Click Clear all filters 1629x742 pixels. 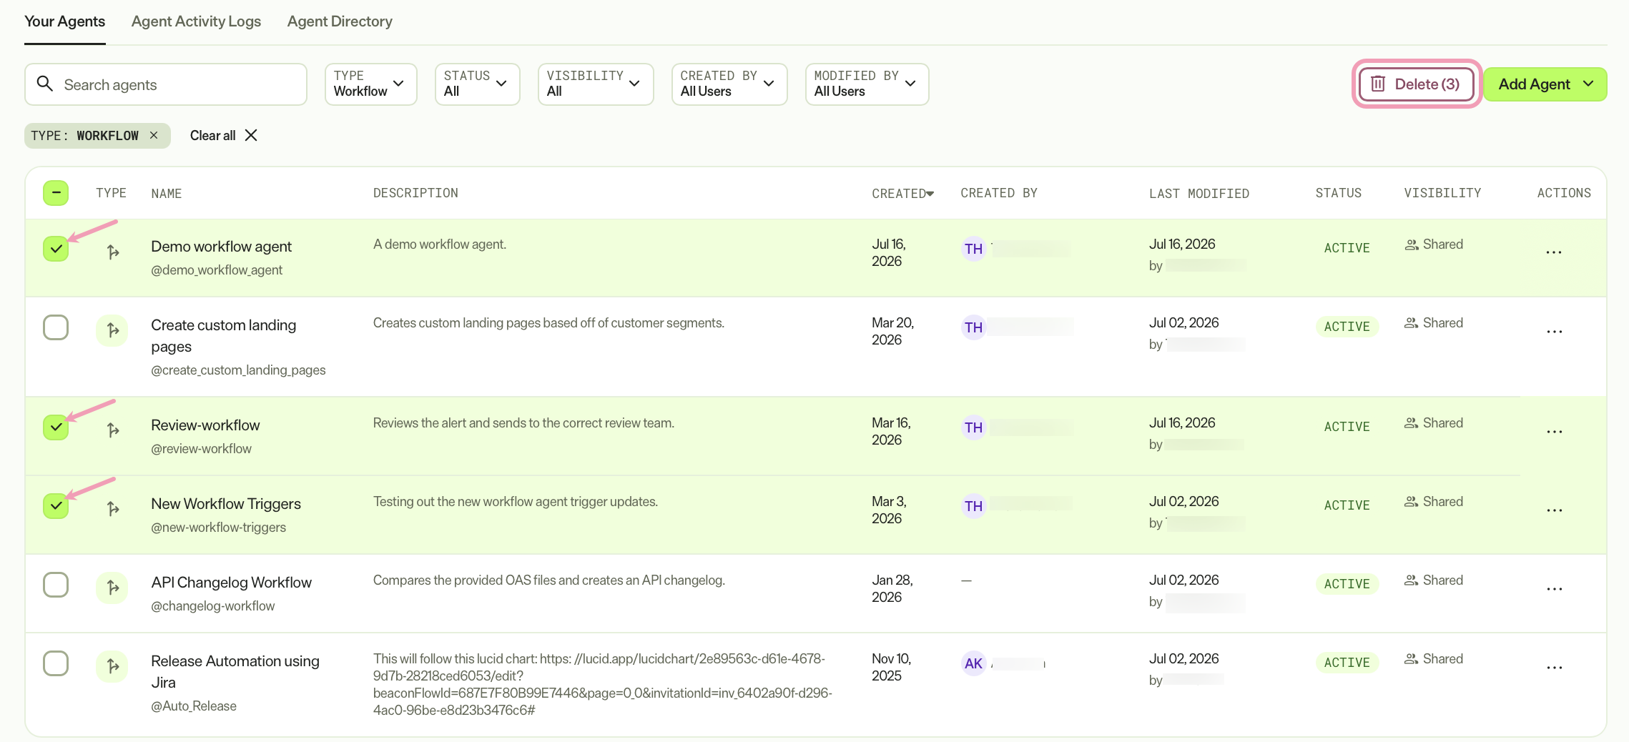[223, 135]
